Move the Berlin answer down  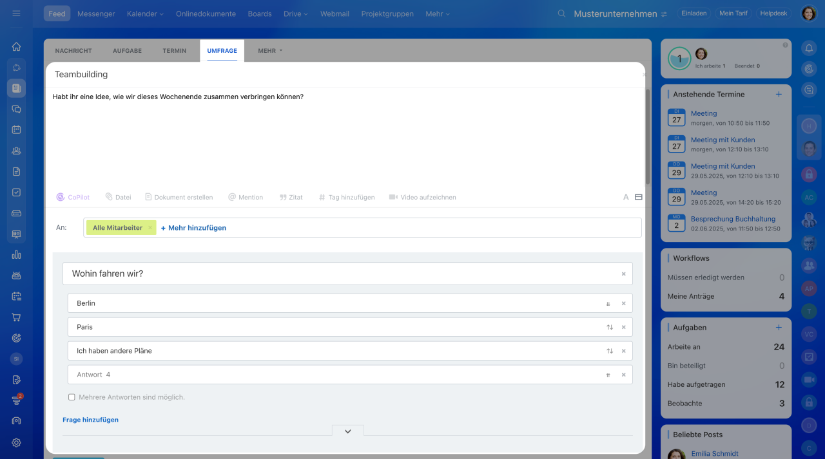click(608, 303)
